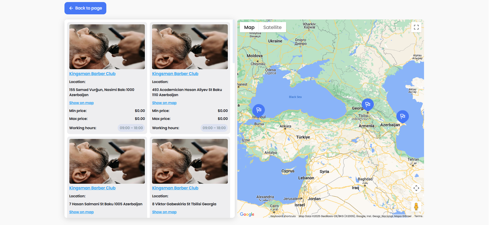Click the Iraq label on map
Viewport: 489px width, 225px height.
click(355, 188)
